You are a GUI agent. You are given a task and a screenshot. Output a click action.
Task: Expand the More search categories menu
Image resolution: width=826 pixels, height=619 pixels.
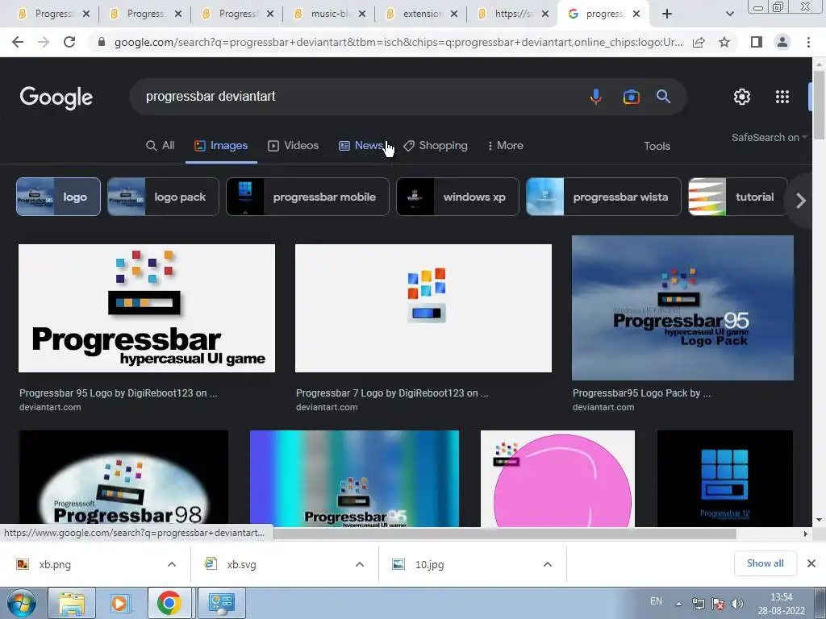505,146
